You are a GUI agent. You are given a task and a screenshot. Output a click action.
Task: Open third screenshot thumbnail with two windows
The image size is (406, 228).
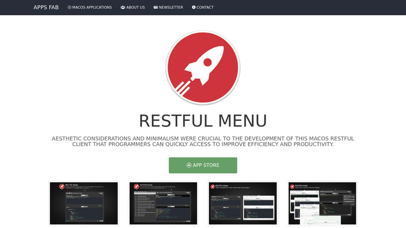[x=243, y=203]
